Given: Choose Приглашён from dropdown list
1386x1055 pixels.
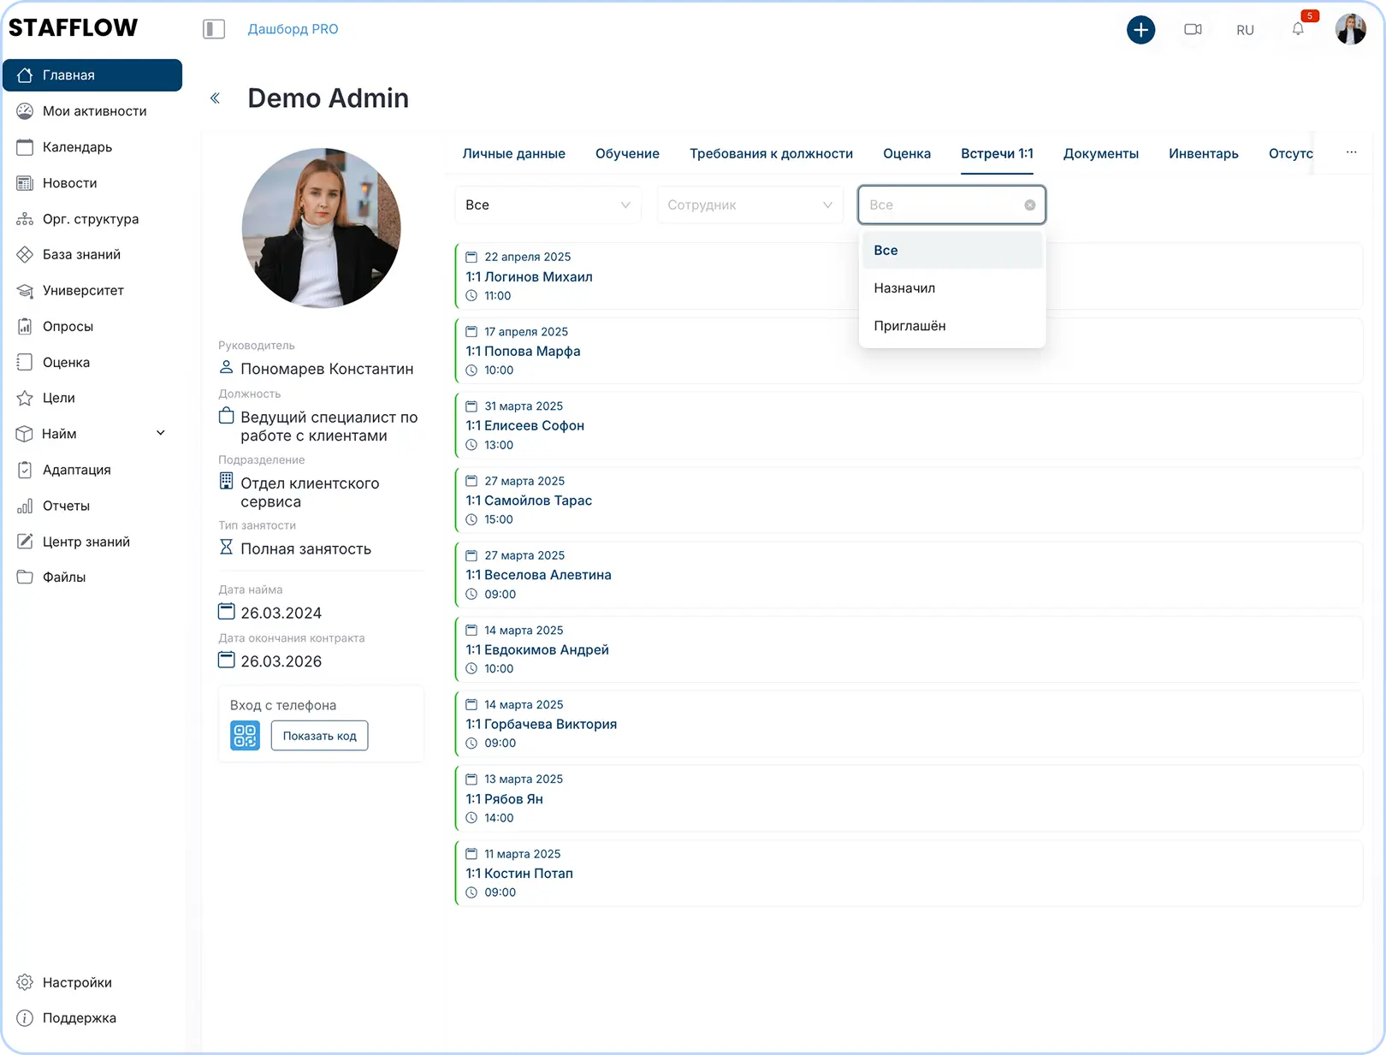Looking at the screenshot, I should point(909,326).
